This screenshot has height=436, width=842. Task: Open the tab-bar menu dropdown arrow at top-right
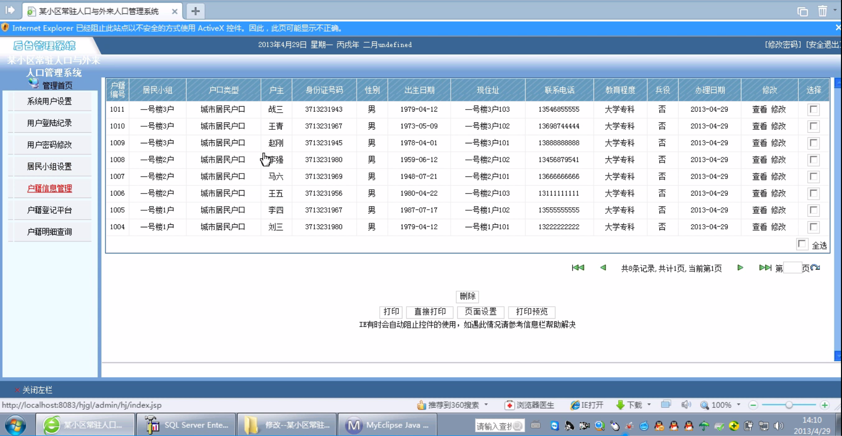coord(835,10)
